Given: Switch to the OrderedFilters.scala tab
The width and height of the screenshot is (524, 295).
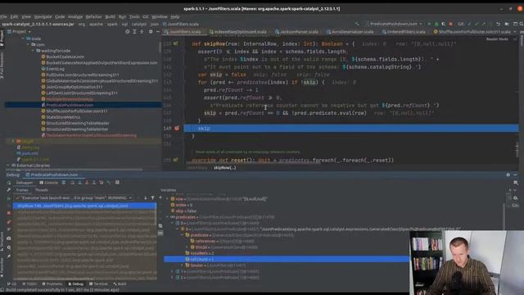Looking at the screenshot, I should pos(404,32).
